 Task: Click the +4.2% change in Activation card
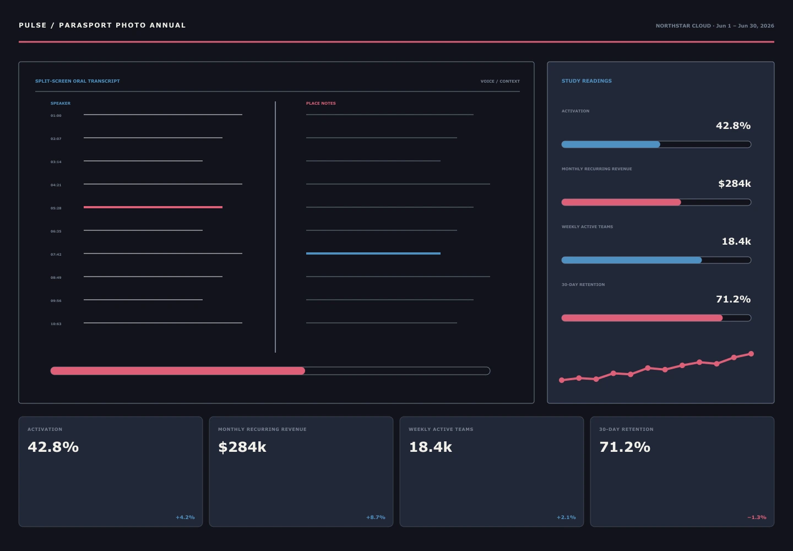pos(185,517)
